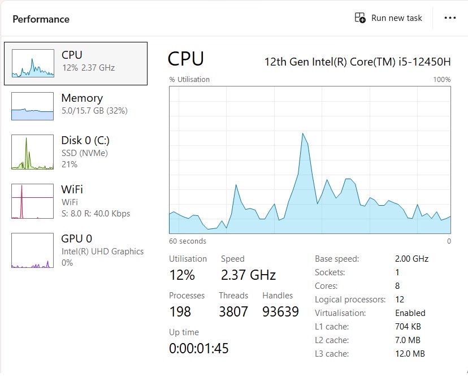The image size is (468, 377).
Task: Select the GPU 0 mini graph
Action: [x=32, y=250]
